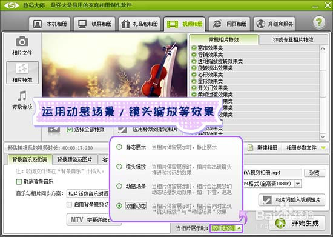Switch to 常规相片特效 tab
Viewport: 333px width, 237px height.
pyautogui.click(x=224, y=39)
